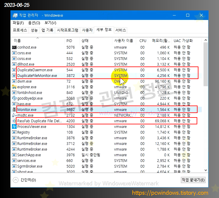The height and width of the screenshot is (198, 219).
Task: Switch to the 앱 기록 tab
Action: (47, 30)
